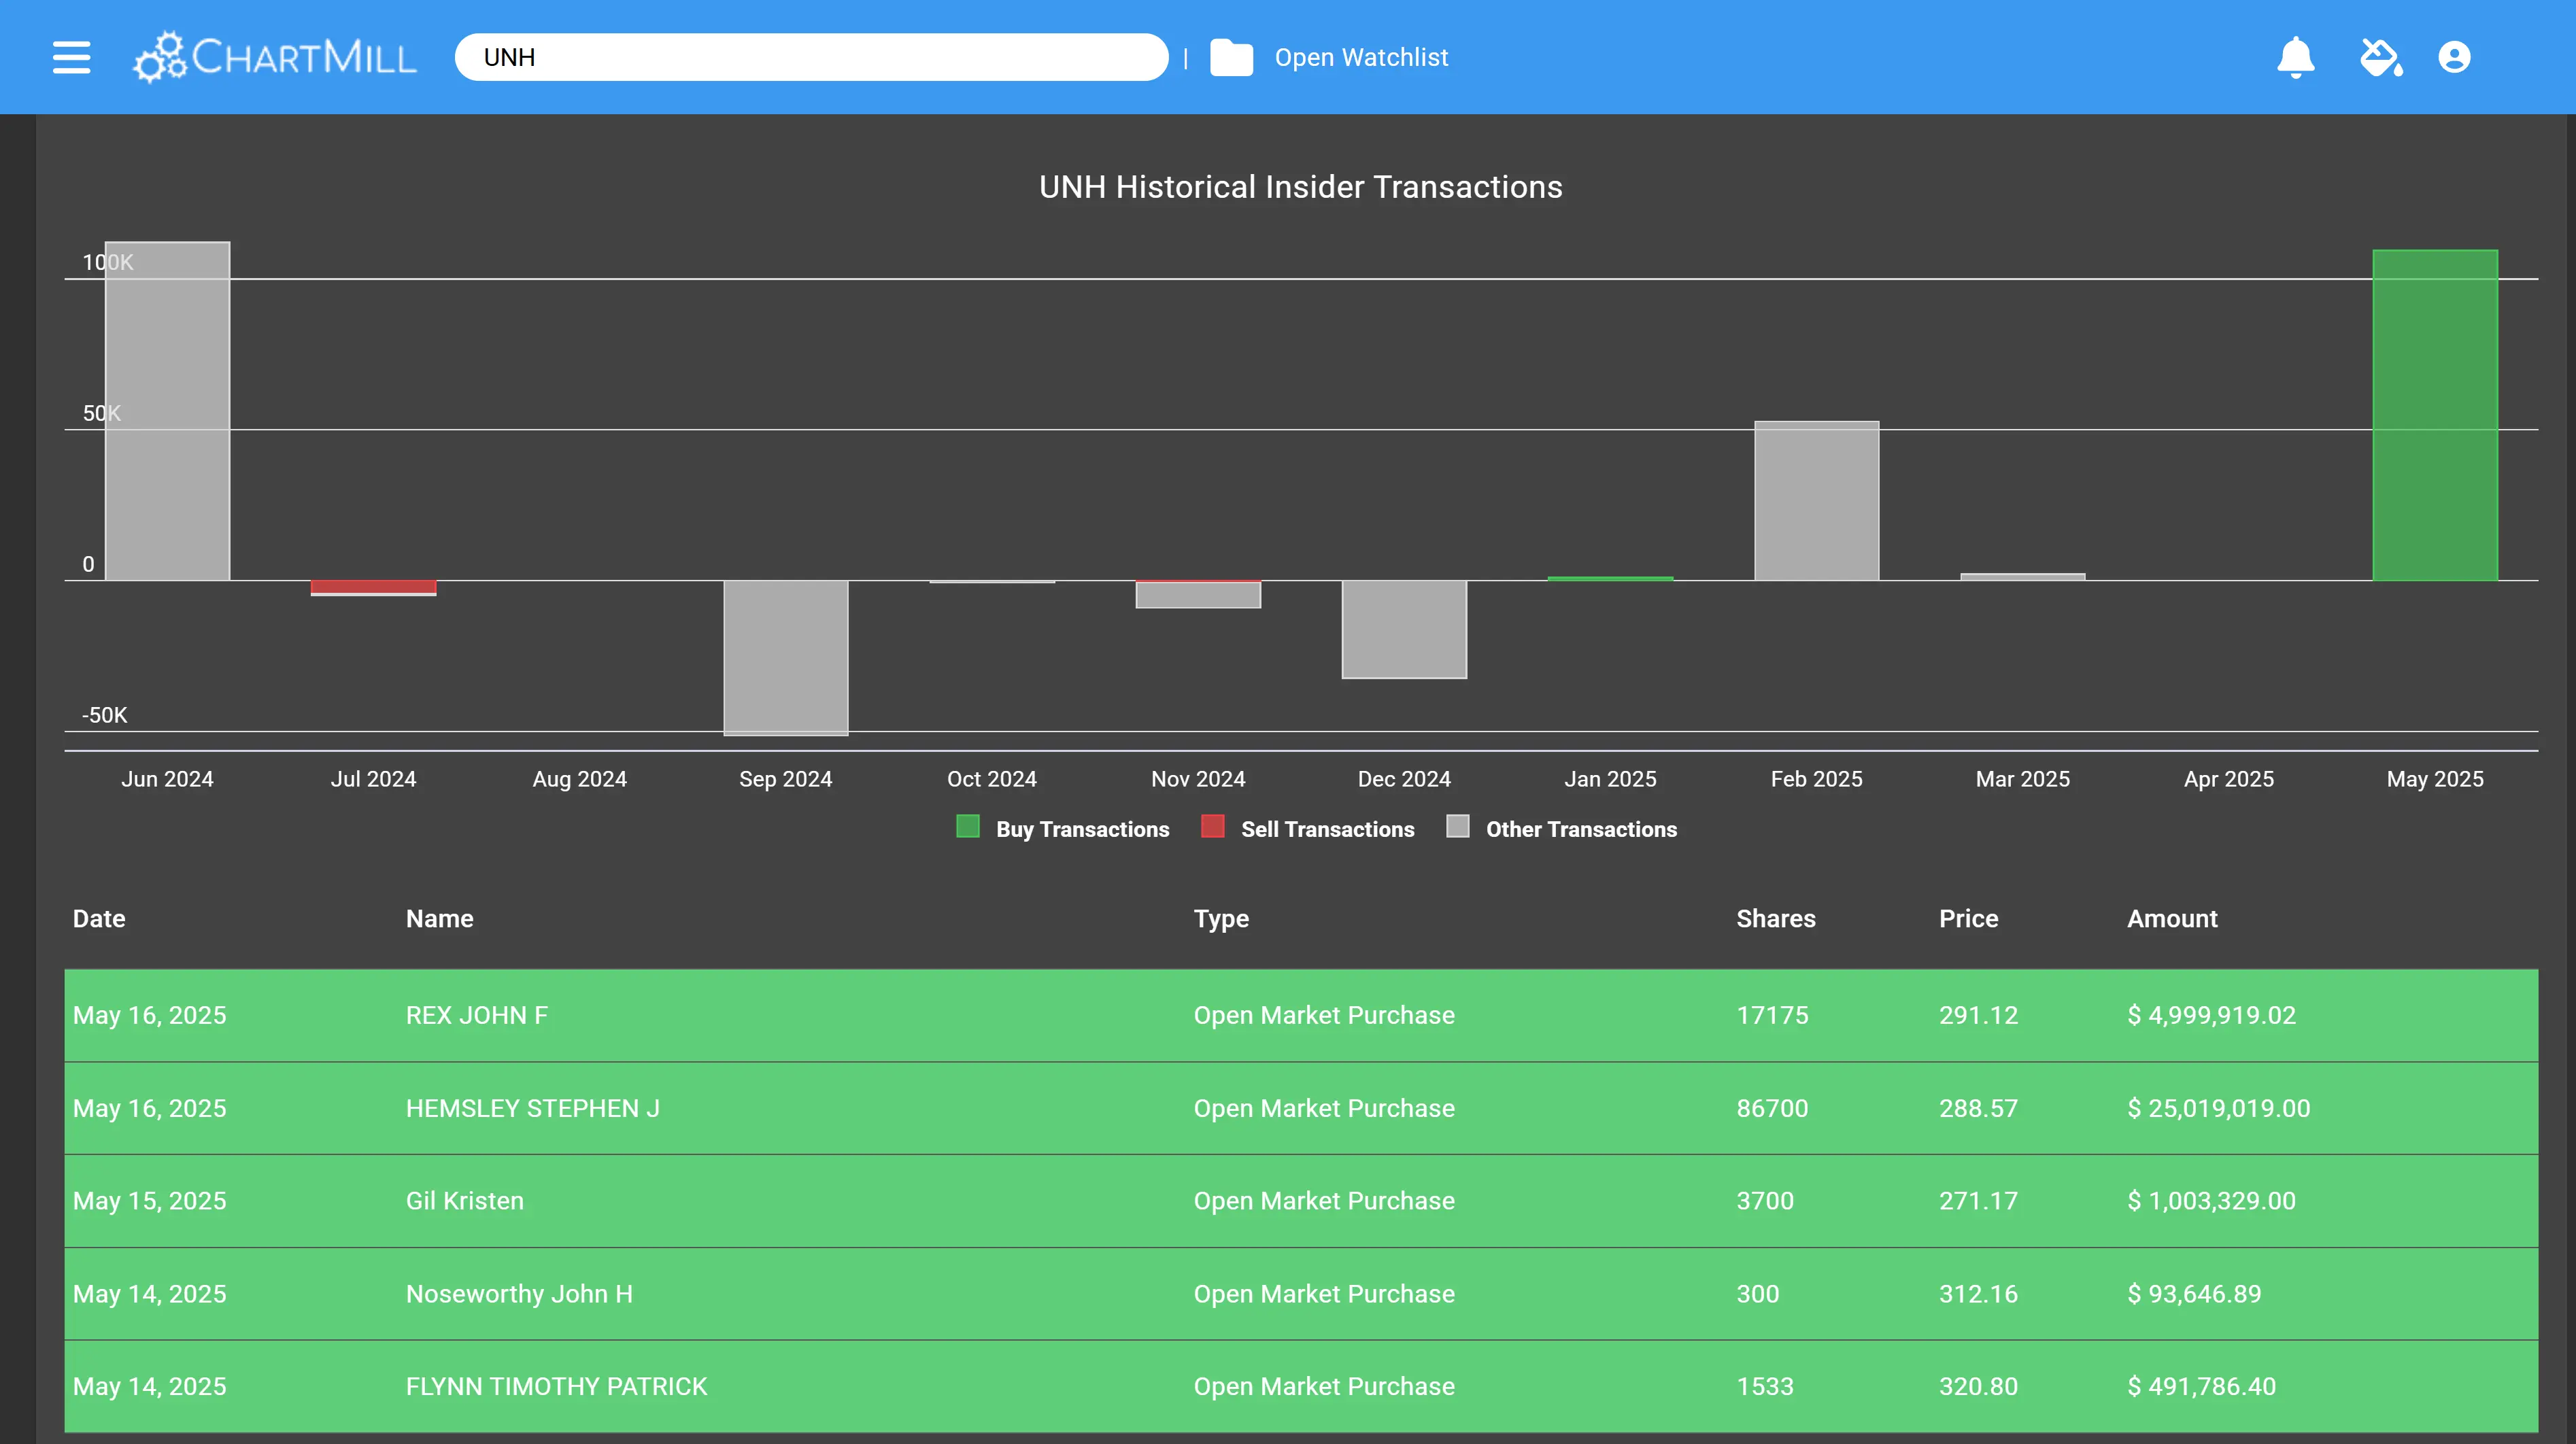Image resolution: width=2576 pixels, height=1444 pixels.
Task: Click the watchlist folder icon
Action: click(1231, 57)
